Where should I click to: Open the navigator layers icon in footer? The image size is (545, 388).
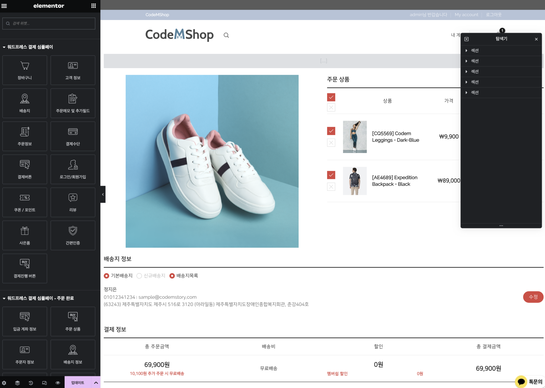(18, 383)
